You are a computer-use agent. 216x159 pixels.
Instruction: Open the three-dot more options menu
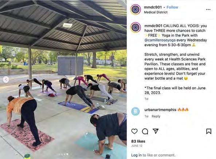[208, 9]
